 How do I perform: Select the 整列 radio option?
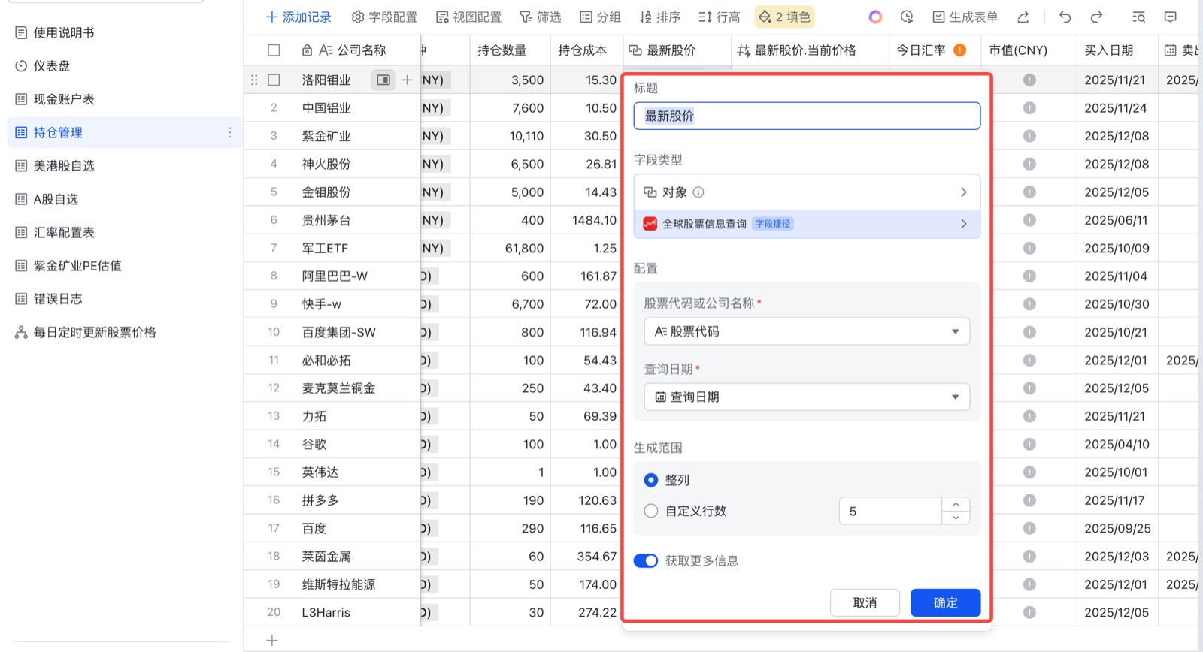click(x=651, y=480)
